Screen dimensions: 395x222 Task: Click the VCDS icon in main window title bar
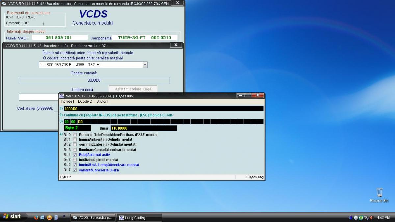pyautogui.click(x=4, y=3)
